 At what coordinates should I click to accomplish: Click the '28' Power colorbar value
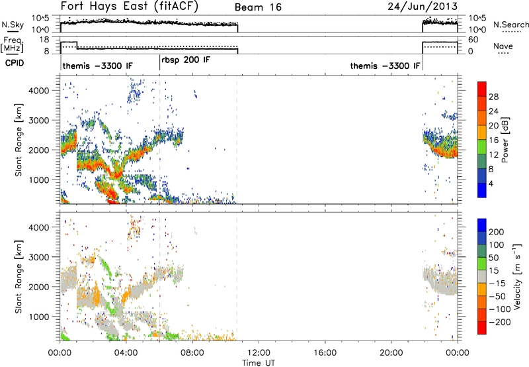click(493, 97)
